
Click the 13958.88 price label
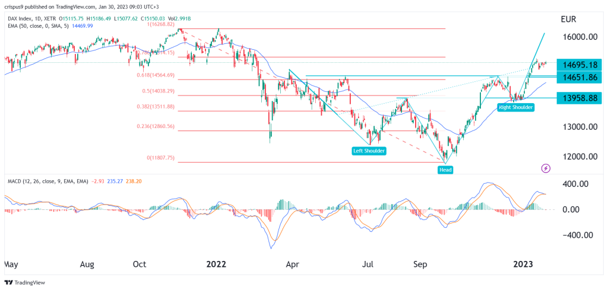tap(578, 98)
